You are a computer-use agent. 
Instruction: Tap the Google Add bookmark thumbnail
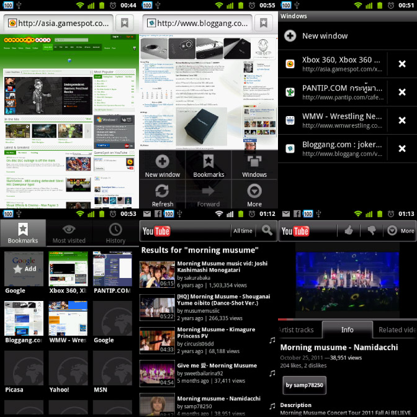point(24,269)
